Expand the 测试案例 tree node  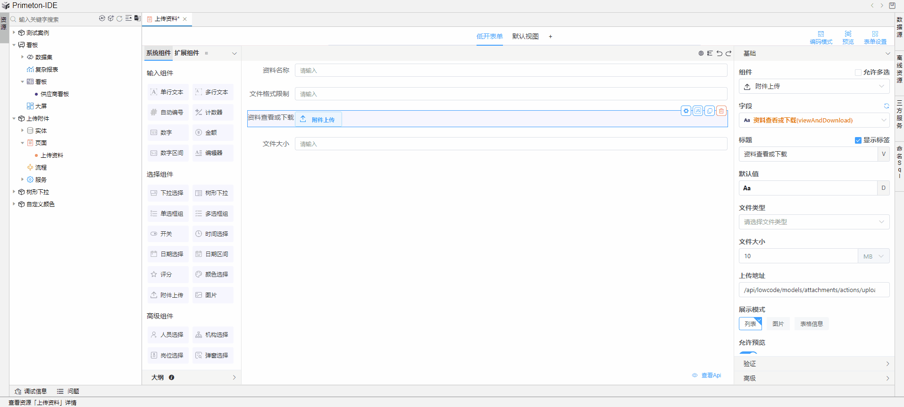click(14, 33)
